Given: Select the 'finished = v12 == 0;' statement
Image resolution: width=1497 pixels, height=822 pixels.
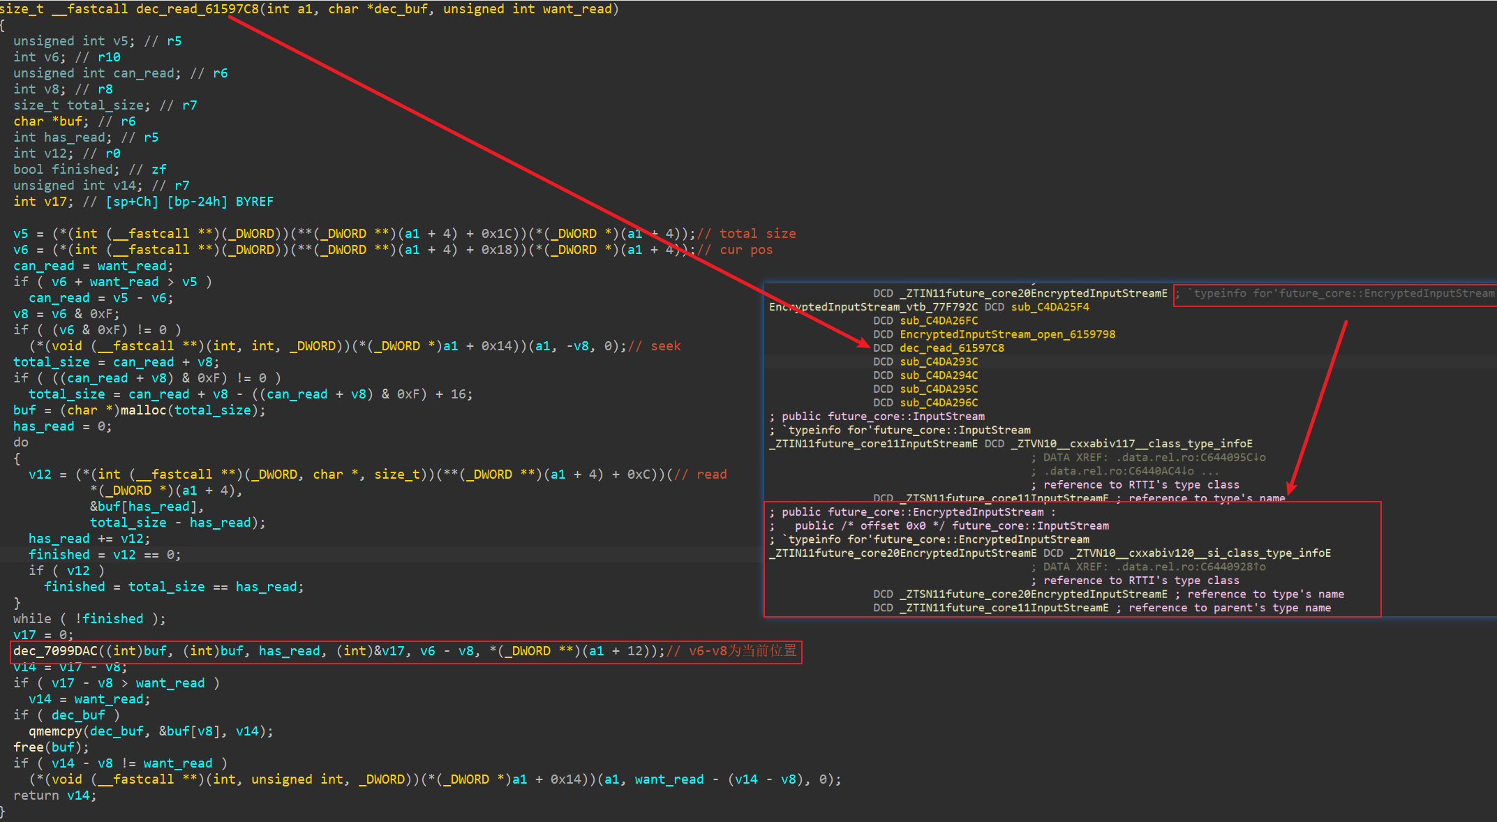Looking at the screenshot, I should pyautogui.click(x=105, y=555).
